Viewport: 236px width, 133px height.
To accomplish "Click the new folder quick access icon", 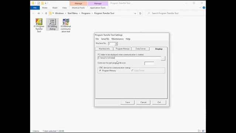I will click(42, 3).
